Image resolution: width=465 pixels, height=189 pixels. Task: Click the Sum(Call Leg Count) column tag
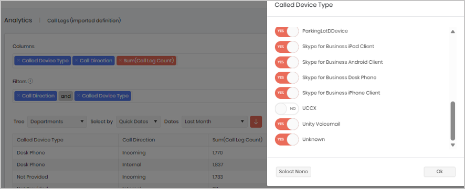146,61
